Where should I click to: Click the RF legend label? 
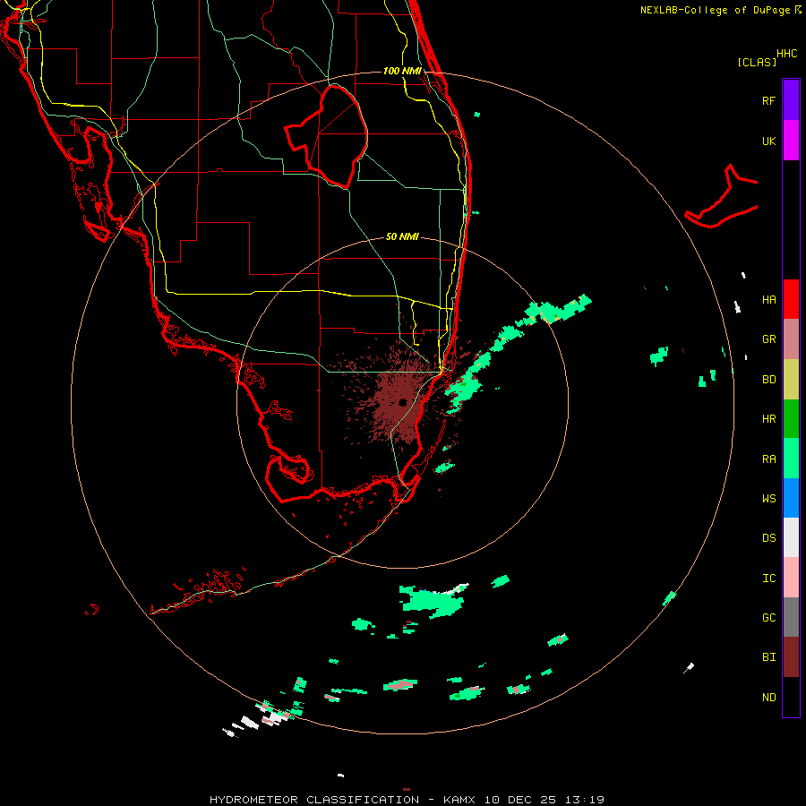point(768,100)
